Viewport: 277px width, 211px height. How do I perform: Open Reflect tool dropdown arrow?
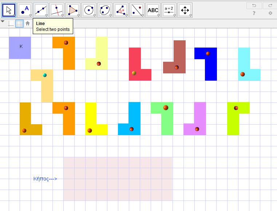pos(142,16)
